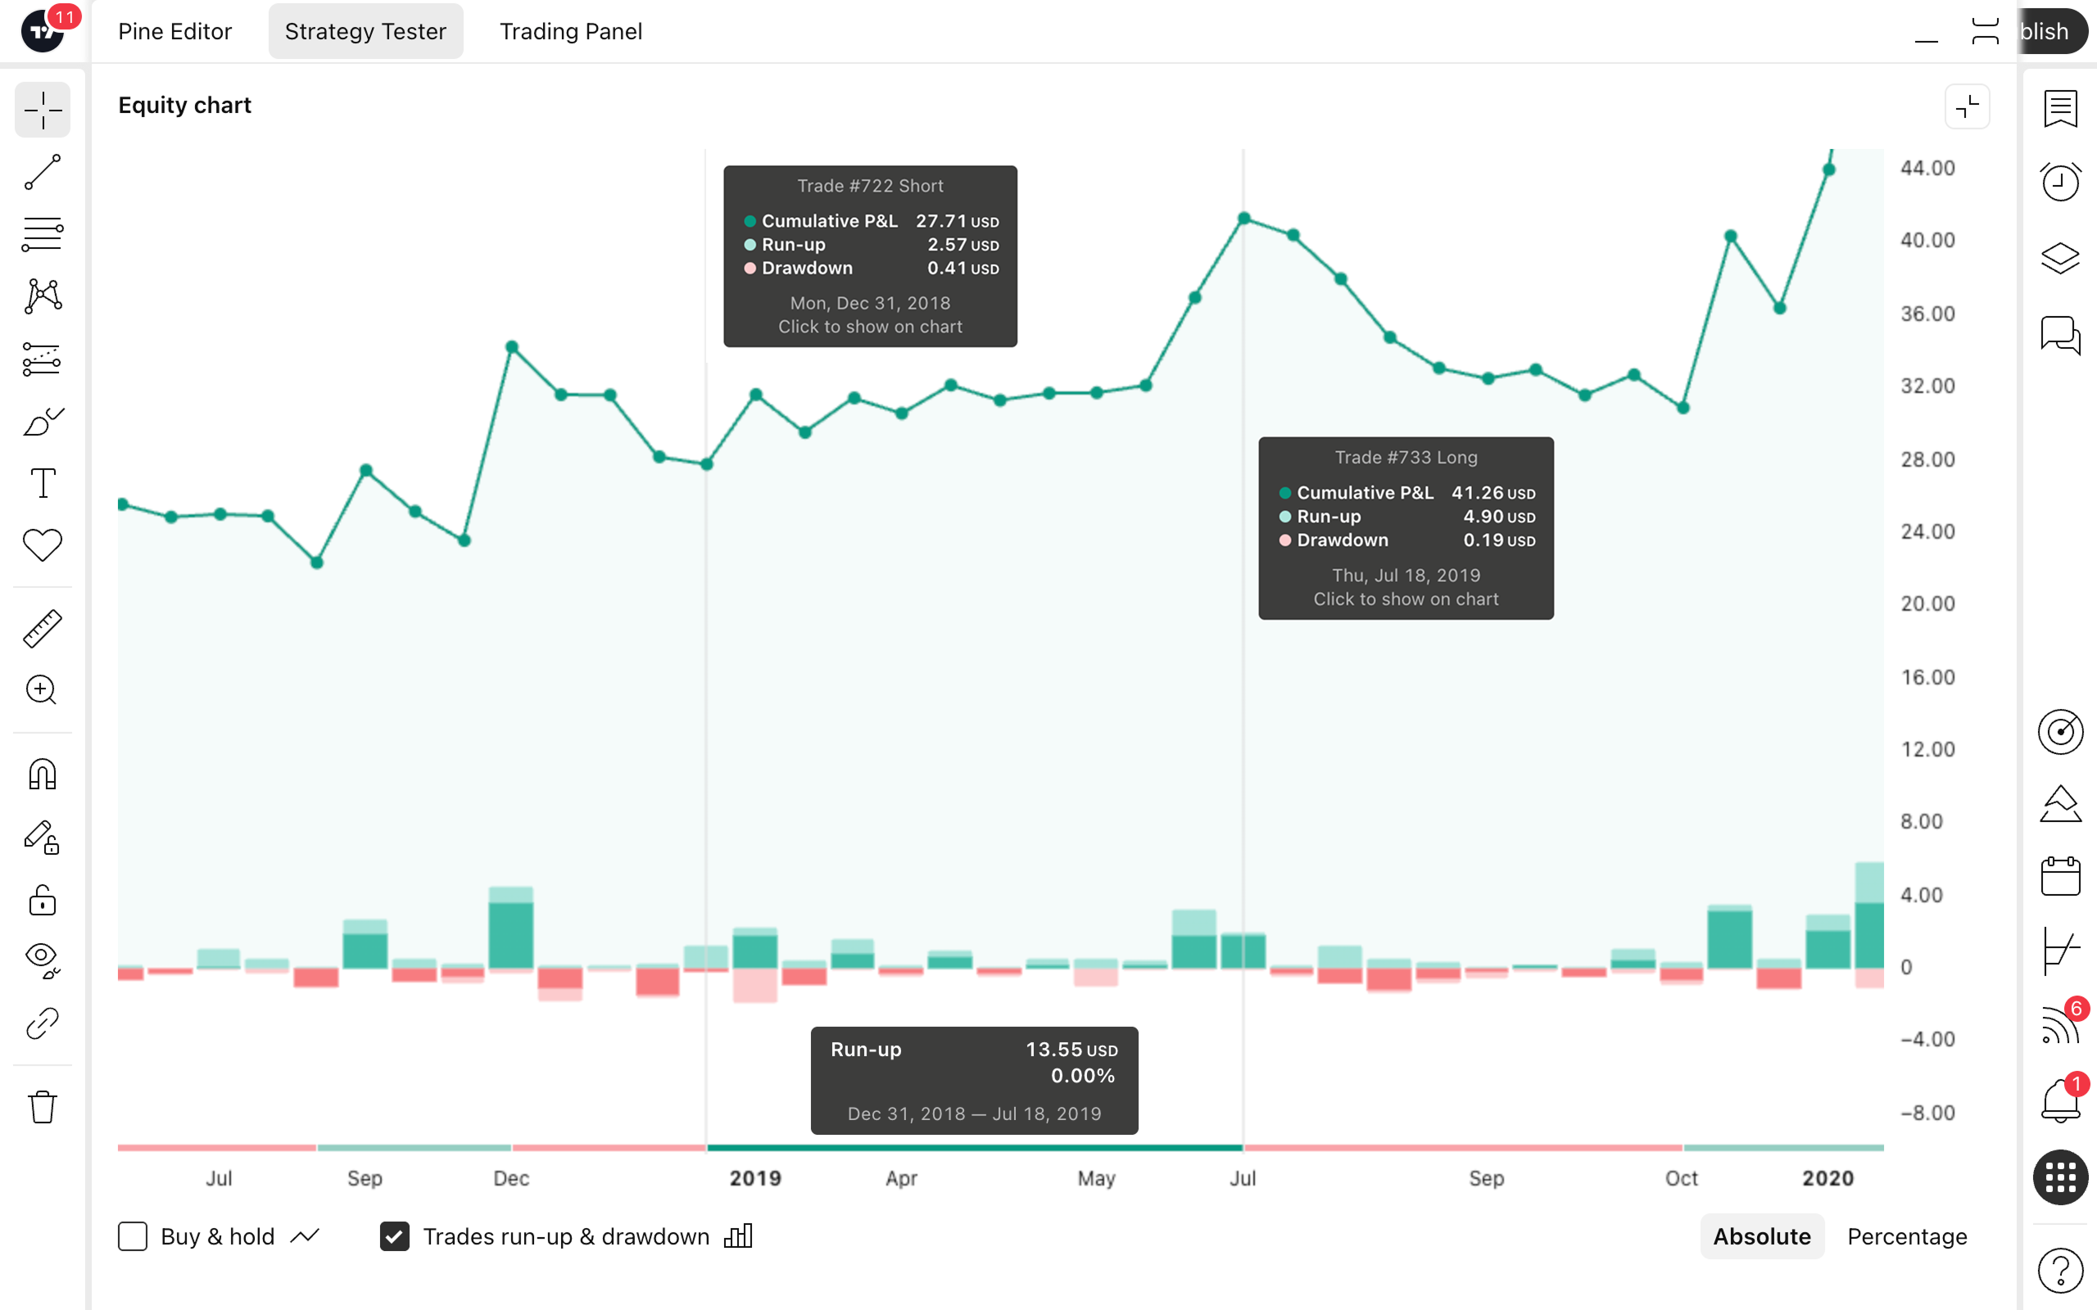This screenshot has height=1310, width=2097.
Task: Toggle hide all drawings eye icon
Action: [x=42, y=957]
